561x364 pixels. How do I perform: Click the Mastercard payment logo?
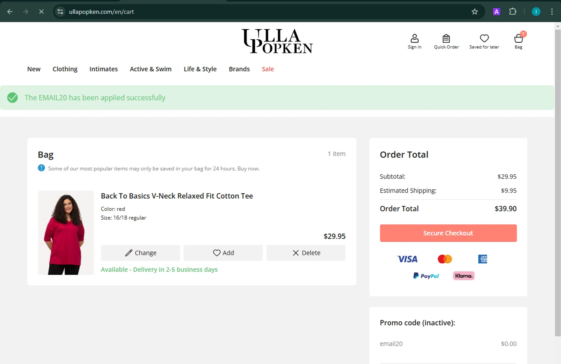click(x=445, y=259)
